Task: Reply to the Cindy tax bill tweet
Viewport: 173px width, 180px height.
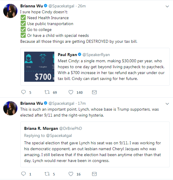Action: point(24,92)
